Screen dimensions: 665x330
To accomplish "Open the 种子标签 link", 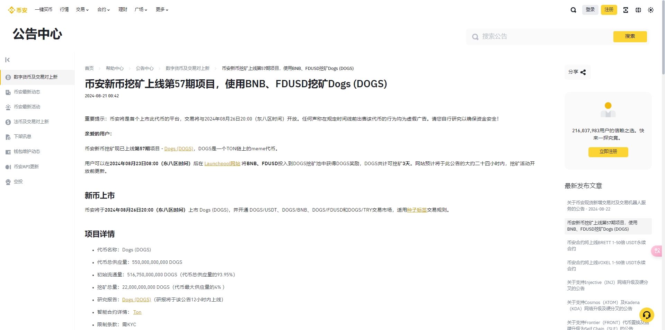I will click(x=417, y=210).
